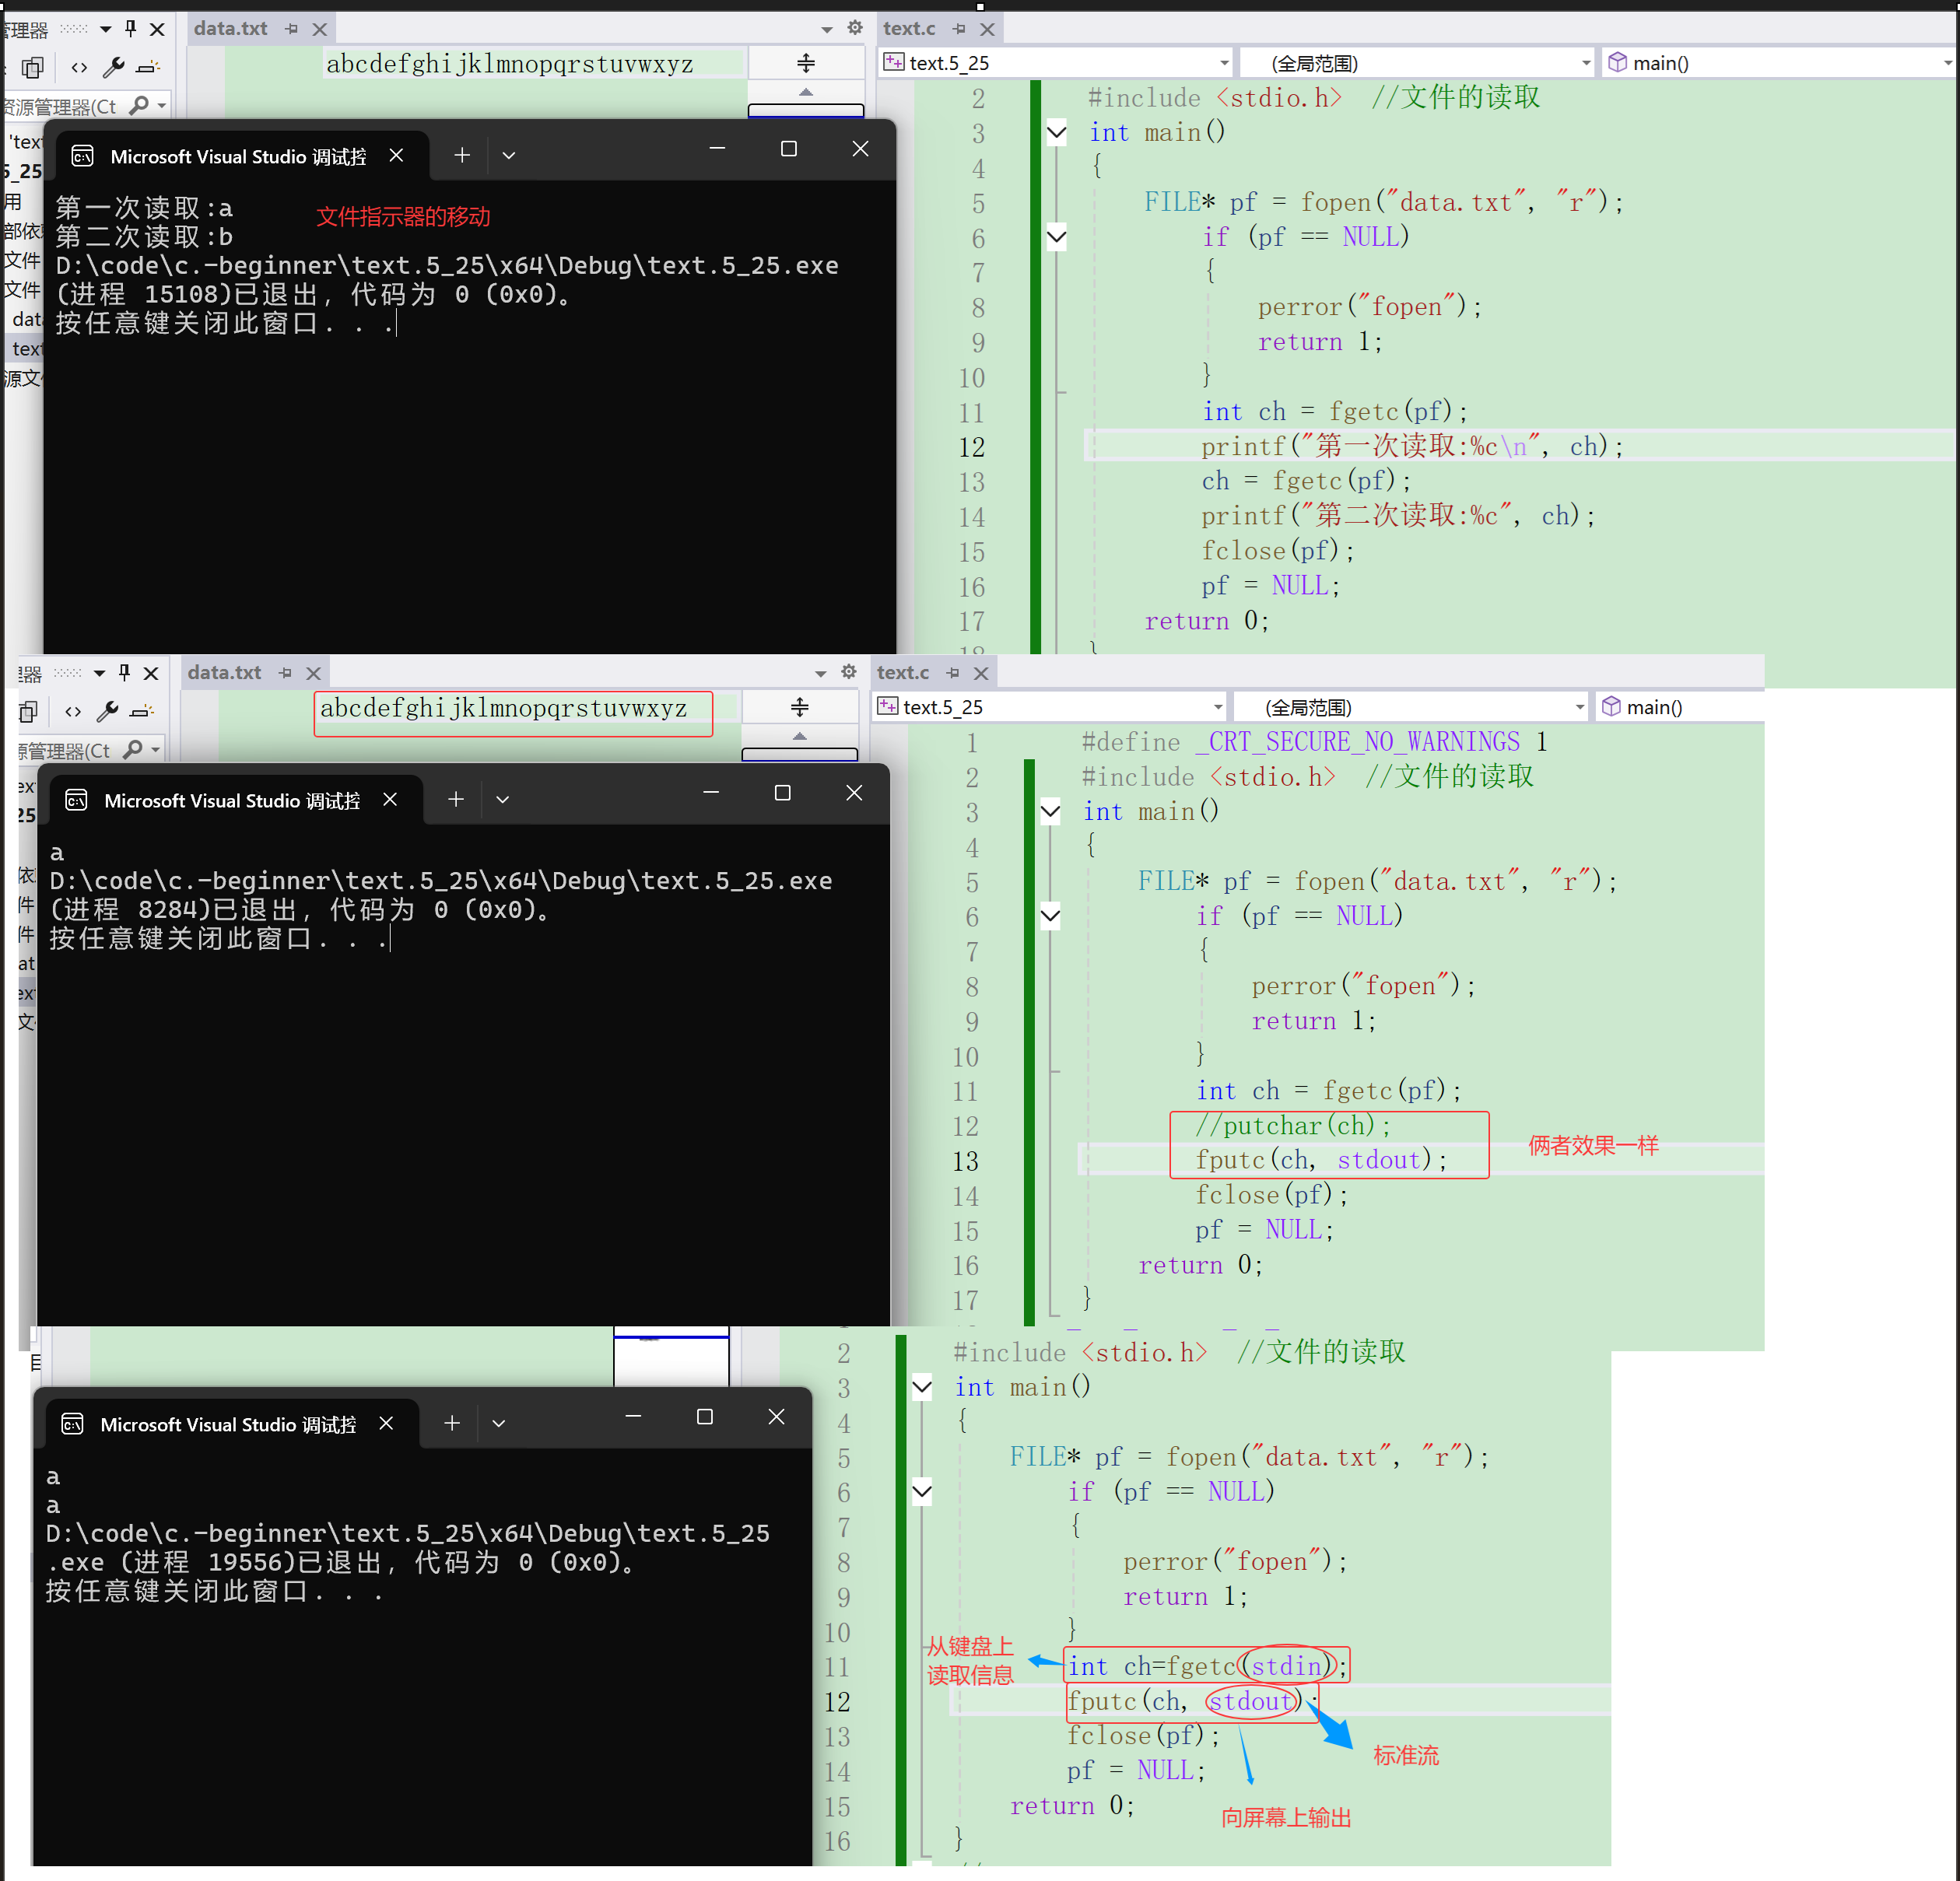Toggle the pin on the text.c tab above the #define line
This screenshot has width=1960, height=1881.
click(953, 673)
